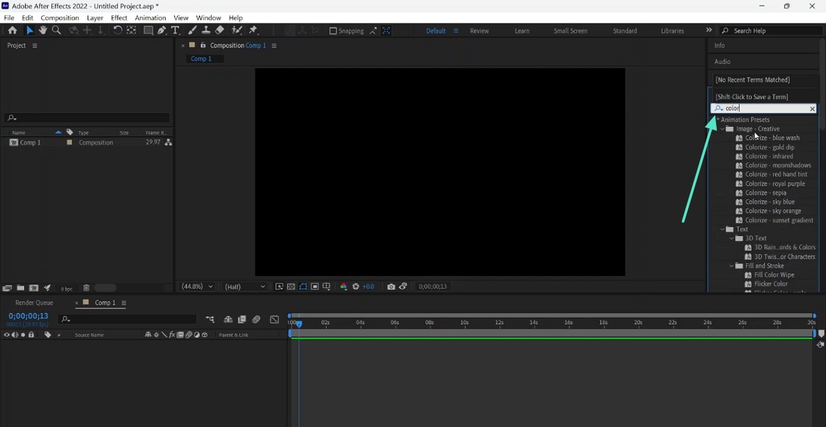Image resolution: width=826 pixels, height=427 pixels.
Task: Switch to the Small Screen workspace
Action: 571,31
